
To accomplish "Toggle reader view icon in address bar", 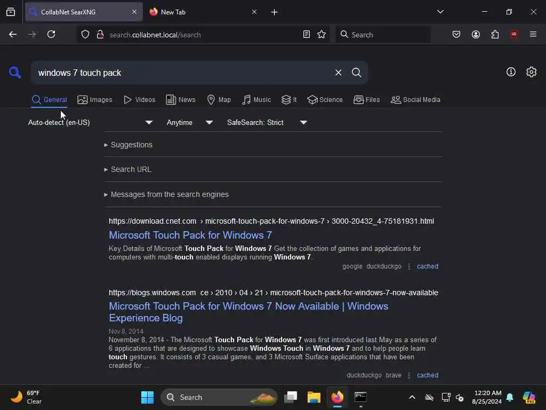I will coord(307,34).
